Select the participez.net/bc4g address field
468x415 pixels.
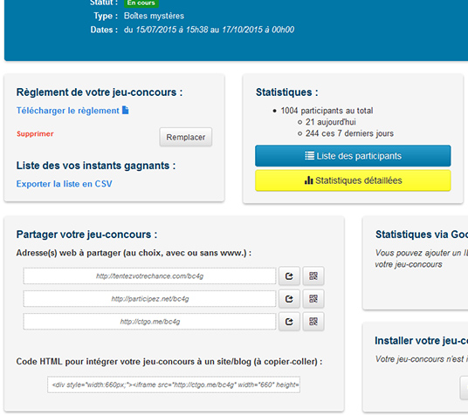pos(149,299)
